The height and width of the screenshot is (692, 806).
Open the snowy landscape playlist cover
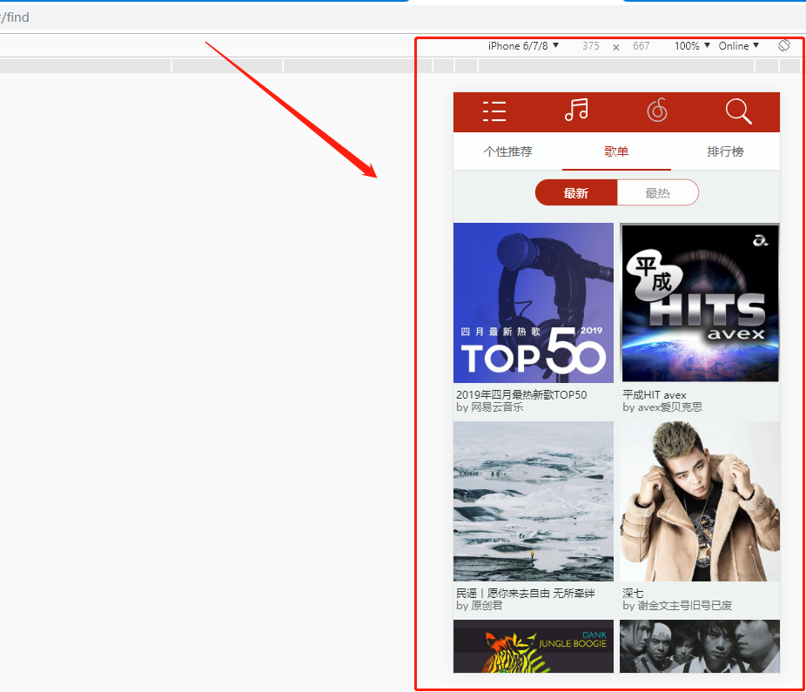pyautogui.click(x=534, y=501)
